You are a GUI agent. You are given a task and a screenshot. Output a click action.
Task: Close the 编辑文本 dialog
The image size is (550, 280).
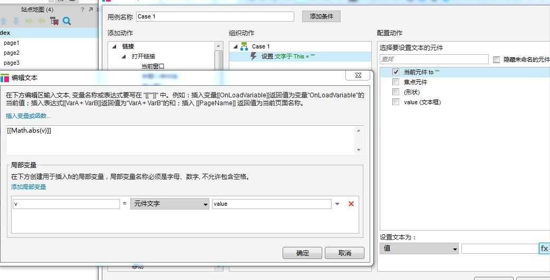tap(358, 75)
